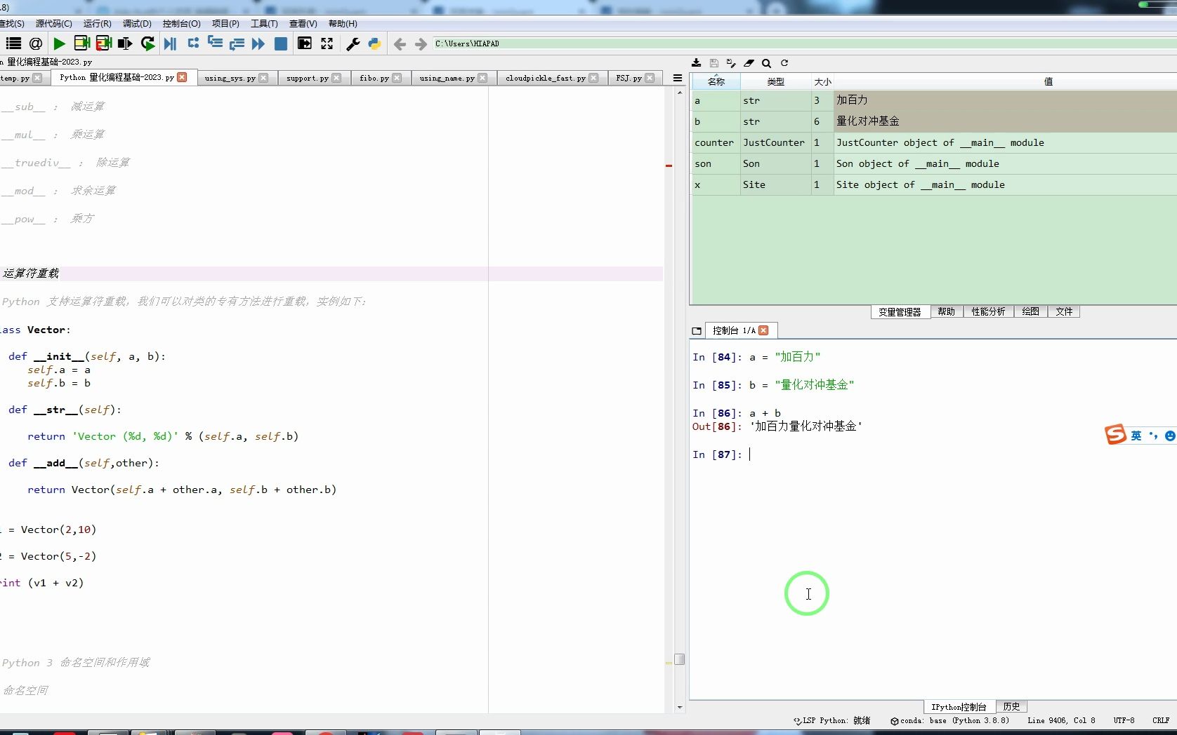Screen dimensions: 1177x735
Task: Open preferences wrench icon
Action: click(353, 43)
